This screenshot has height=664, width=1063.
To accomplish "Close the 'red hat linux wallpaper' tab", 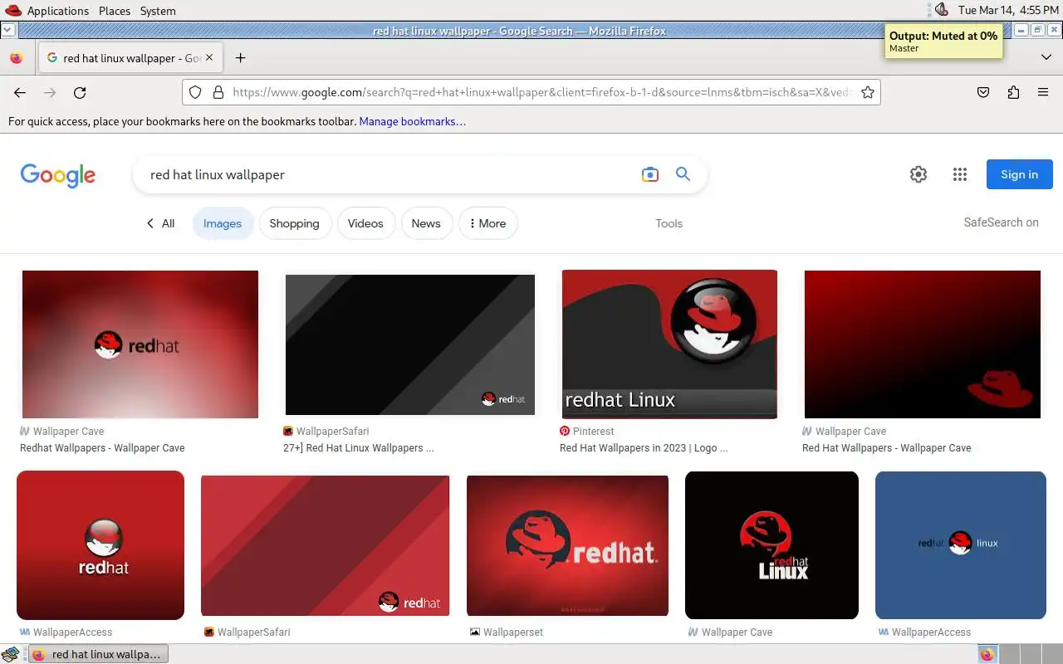I will (x=209, y=58).
